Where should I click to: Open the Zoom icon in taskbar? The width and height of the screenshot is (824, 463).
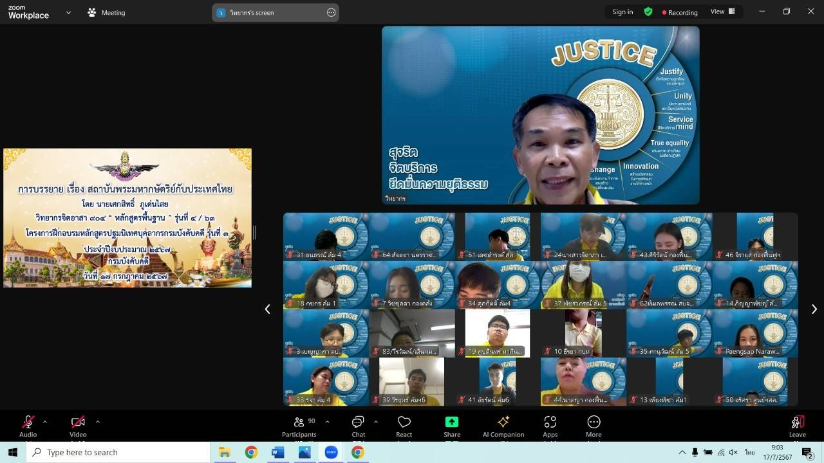331,452
